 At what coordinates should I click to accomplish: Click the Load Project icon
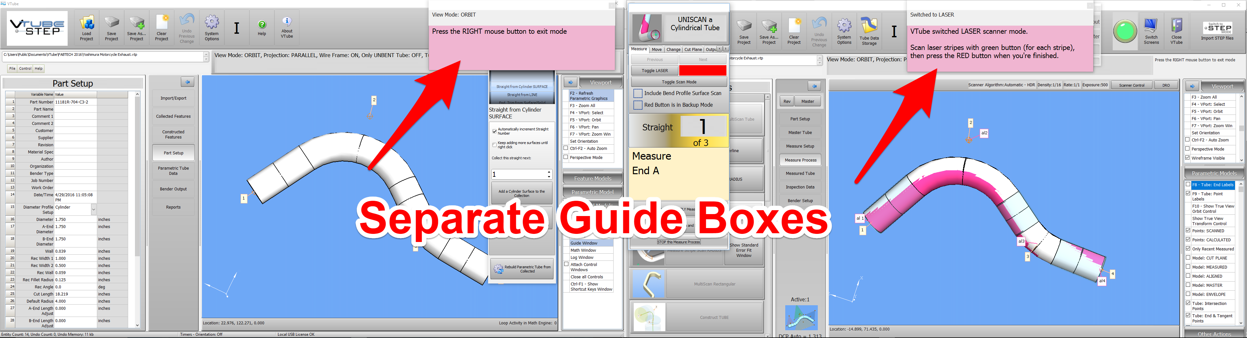[x=86, y=28]
